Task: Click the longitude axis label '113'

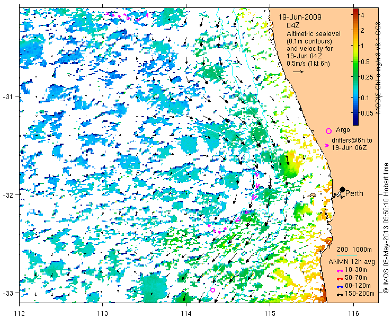Action: click(x=102, y=313)
